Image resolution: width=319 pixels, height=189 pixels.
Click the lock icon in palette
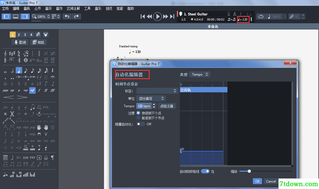coord(46,158)
